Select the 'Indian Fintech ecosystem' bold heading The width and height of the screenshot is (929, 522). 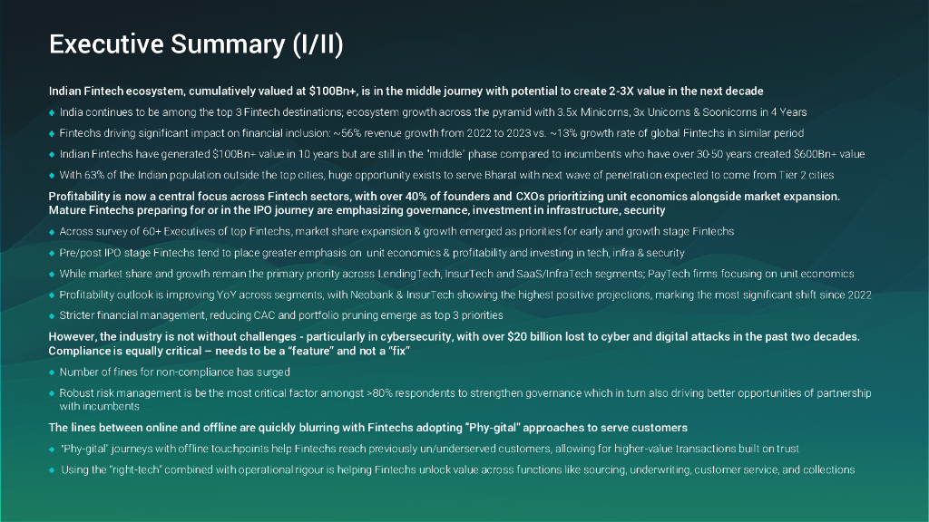pos(406,92)
